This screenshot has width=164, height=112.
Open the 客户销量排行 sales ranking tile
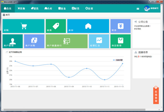pyautogui.click(x=67, y=41)
